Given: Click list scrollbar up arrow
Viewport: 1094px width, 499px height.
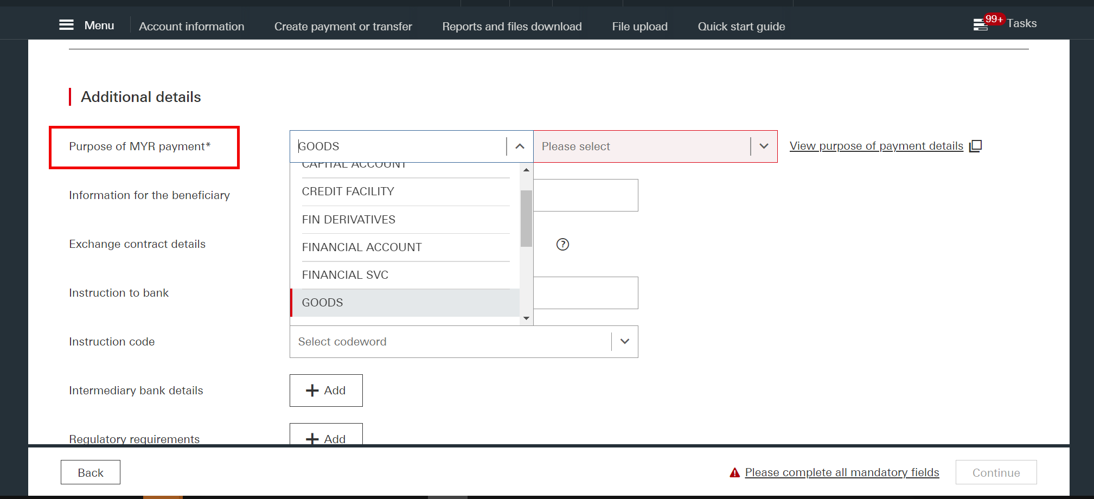Looking at the screenshot, I should 526,170.
